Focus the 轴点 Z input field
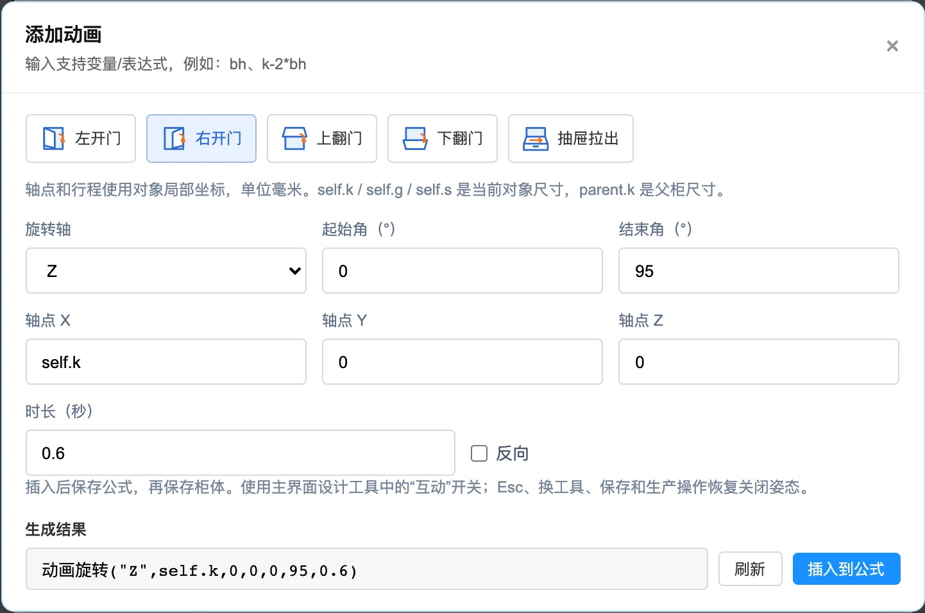Viewport: 925px width, 613px height. [x=759, y=362]
